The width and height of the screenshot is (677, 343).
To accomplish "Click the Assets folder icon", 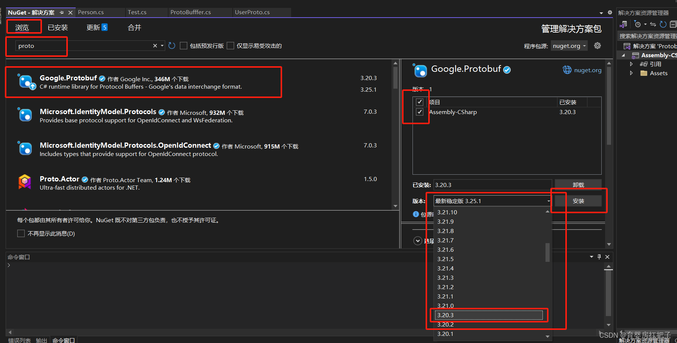I will 644,73.
